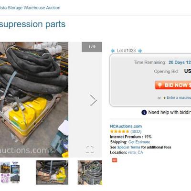Click the info icon beside bidding help
This screenshot has width=191, height=191.
click(144, 112)
